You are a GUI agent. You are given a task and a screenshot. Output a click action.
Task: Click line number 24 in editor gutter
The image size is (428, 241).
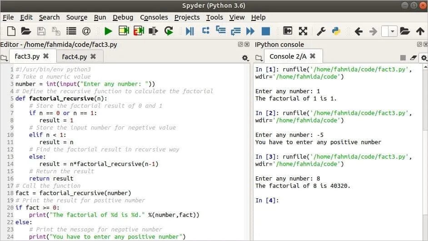click(10, 236)
